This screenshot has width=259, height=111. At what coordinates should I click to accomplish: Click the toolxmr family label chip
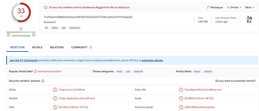pos(208,72)
